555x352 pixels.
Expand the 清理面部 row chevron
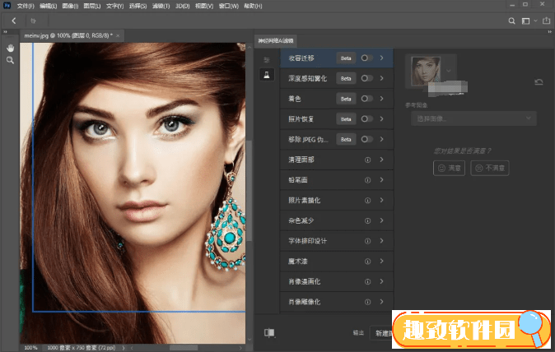(x=382, y=160)
